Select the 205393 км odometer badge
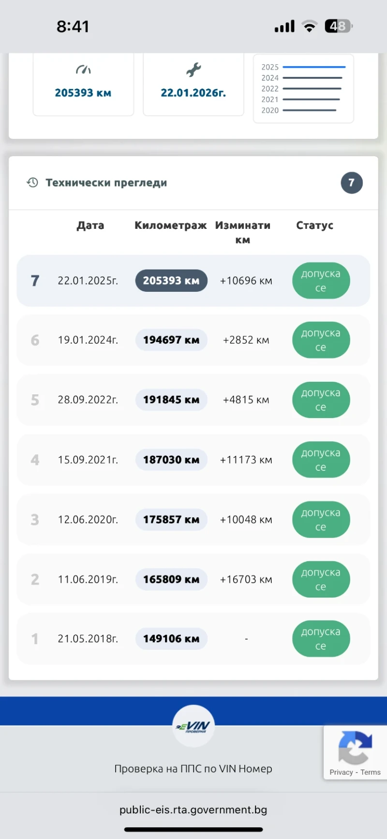The image size is (387, 839). [x=171, y=281]
